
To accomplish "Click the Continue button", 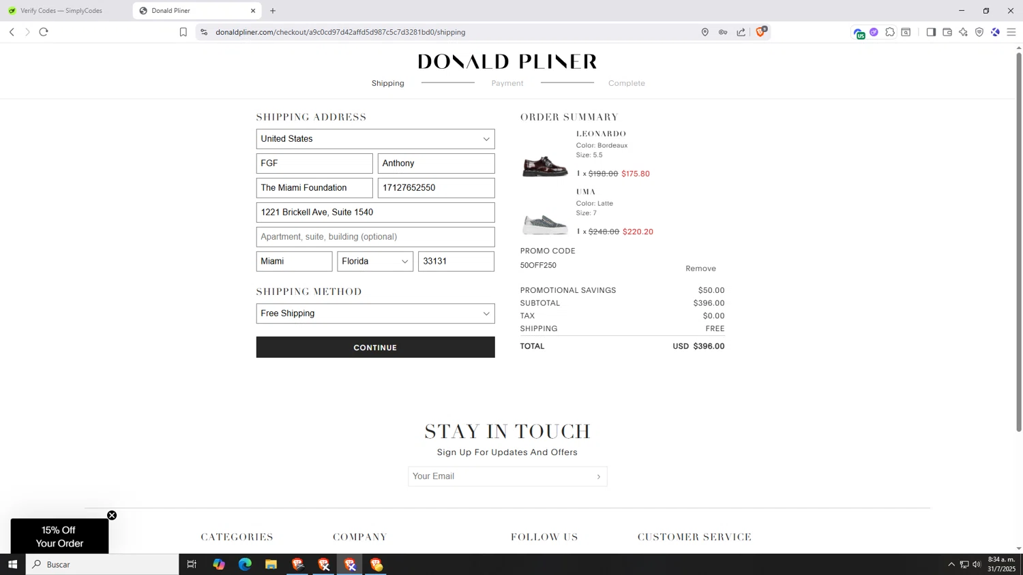I will point(375,347).
